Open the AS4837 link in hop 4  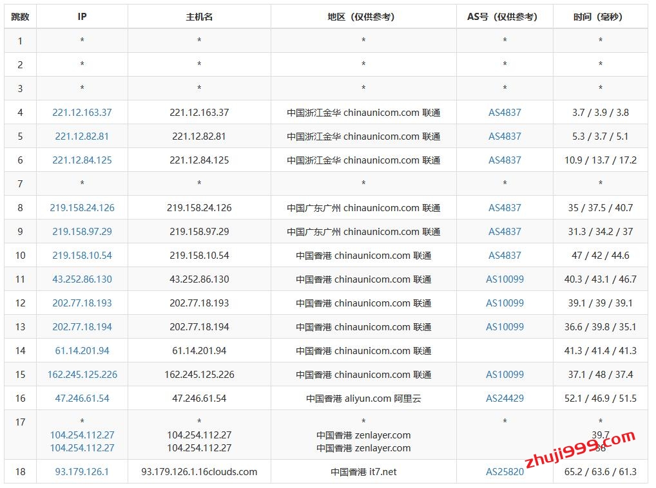(x=505, y=113)
